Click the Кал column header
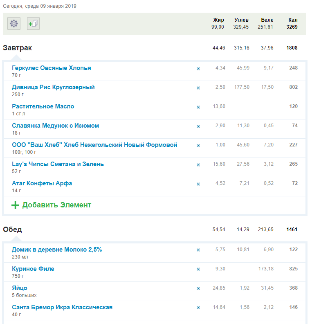The height and width of the screenshot is (324, 312). 292,20
